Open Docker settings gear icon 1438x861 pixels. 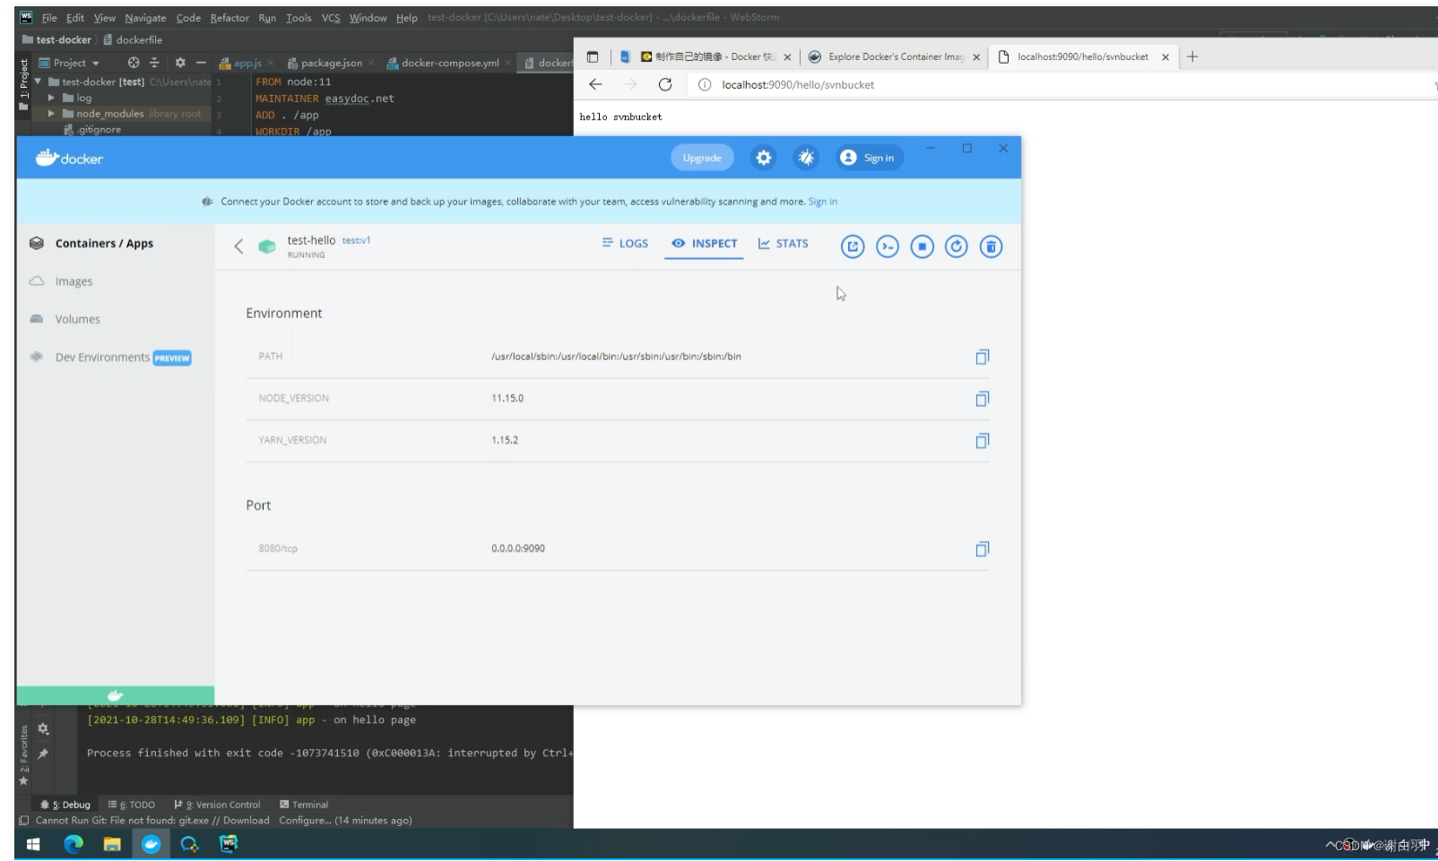(x=763, y=158)
